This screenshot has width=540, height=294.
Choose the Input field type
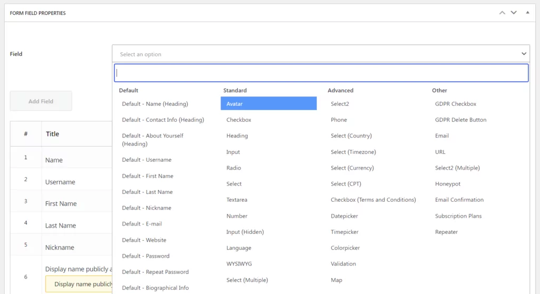pyautogui.click(x=233, y=152)
